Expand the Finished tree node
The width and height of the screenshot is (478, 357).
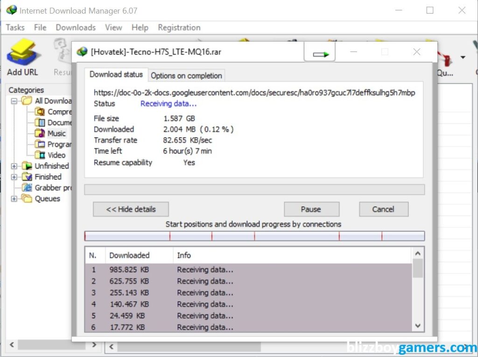coord(14,177)
